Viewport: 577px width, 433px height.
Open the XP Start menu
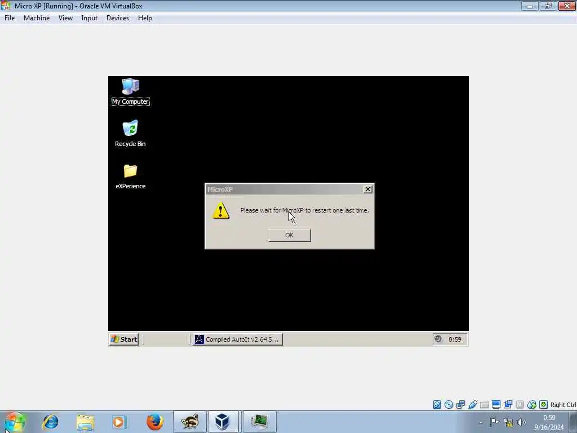124,339
